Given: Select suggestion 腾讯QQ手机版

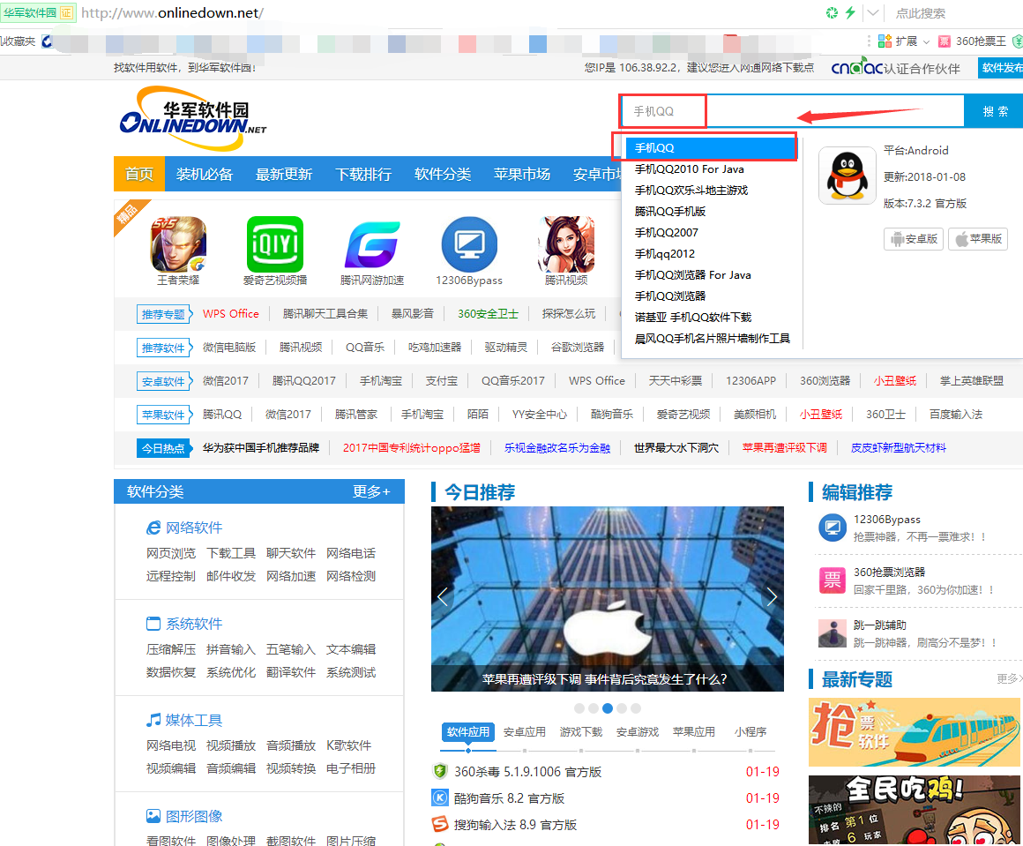Looking at the screenshot, I should coord(670,212).
